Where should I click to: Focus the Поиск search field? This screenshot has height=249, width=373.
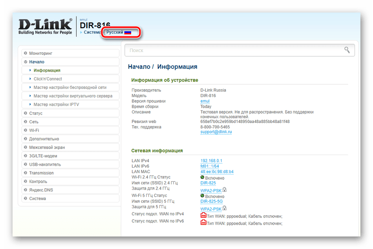coord(240,50)
